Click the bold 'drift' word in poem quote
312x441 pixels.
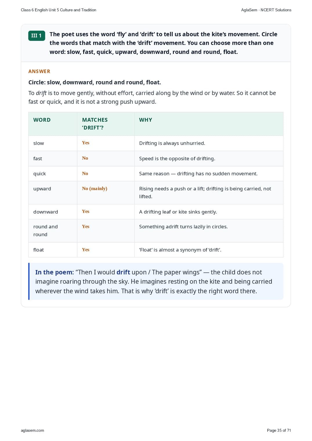coord(123,272)
